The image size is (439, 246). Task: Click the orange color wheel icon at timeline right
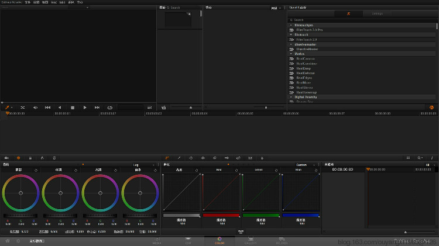pyautogui.click(x=431, y=108)
